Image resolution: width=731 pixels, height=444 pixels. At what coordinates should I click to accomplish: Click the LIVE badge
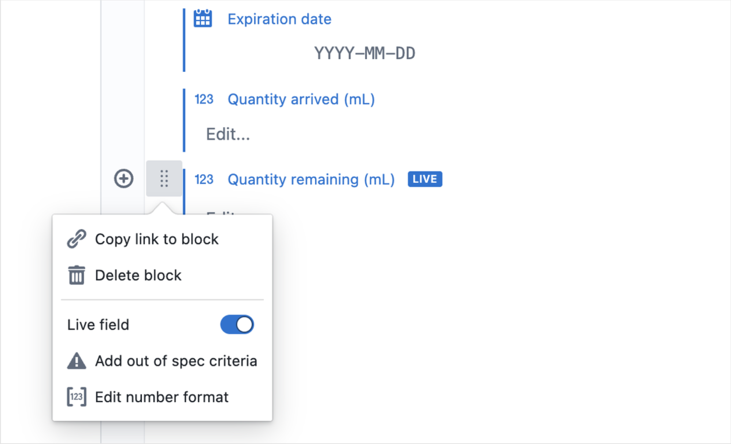pos(425,179)
